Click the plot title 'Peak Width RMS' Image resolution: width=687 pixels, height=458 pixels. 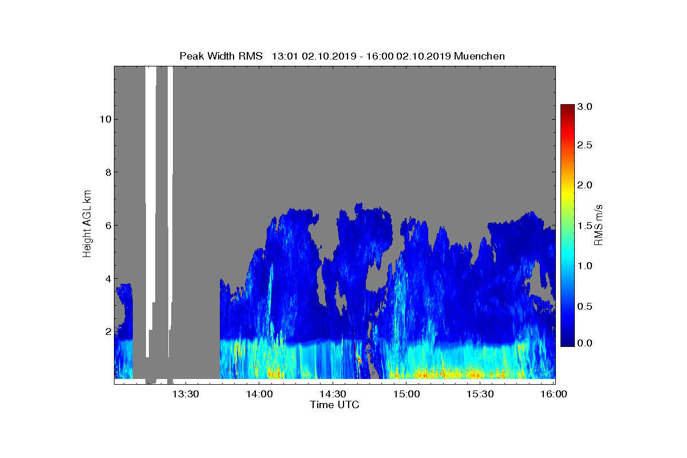coord(221,56)
